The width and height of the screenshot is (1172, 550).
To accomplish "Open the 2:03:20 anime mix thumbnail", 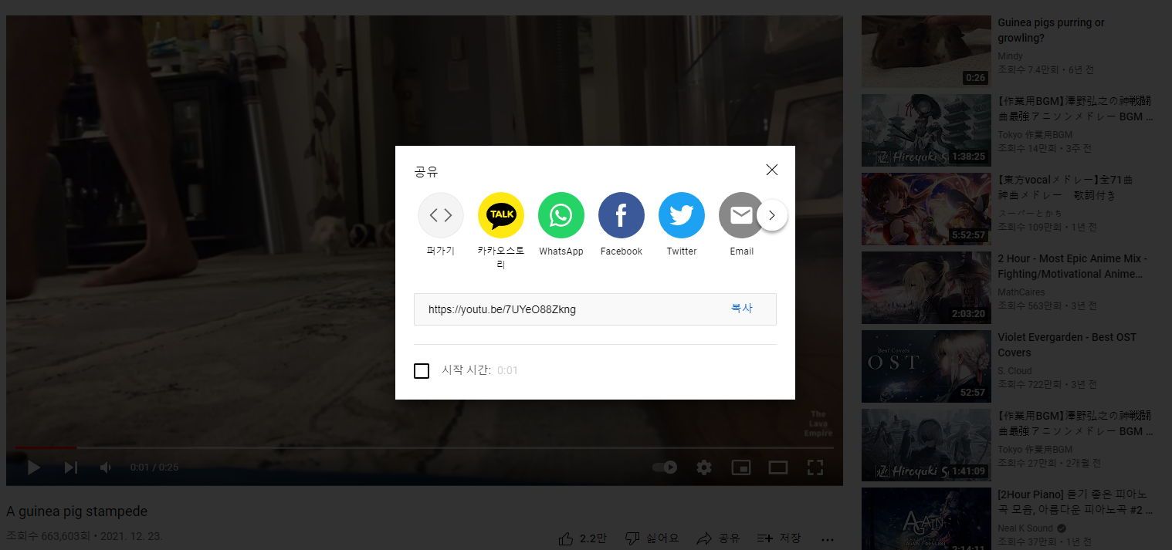I will [x=926, y=288].
